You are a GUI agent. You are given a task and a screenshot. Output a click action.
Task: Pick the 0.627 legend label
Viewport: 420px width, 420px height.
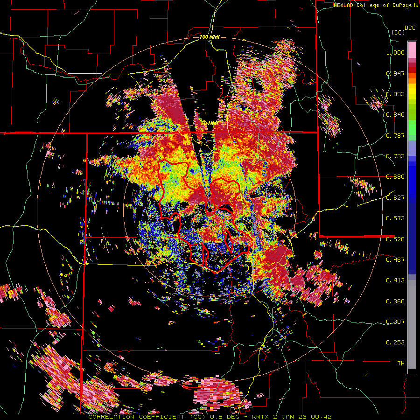pos(395,198)
